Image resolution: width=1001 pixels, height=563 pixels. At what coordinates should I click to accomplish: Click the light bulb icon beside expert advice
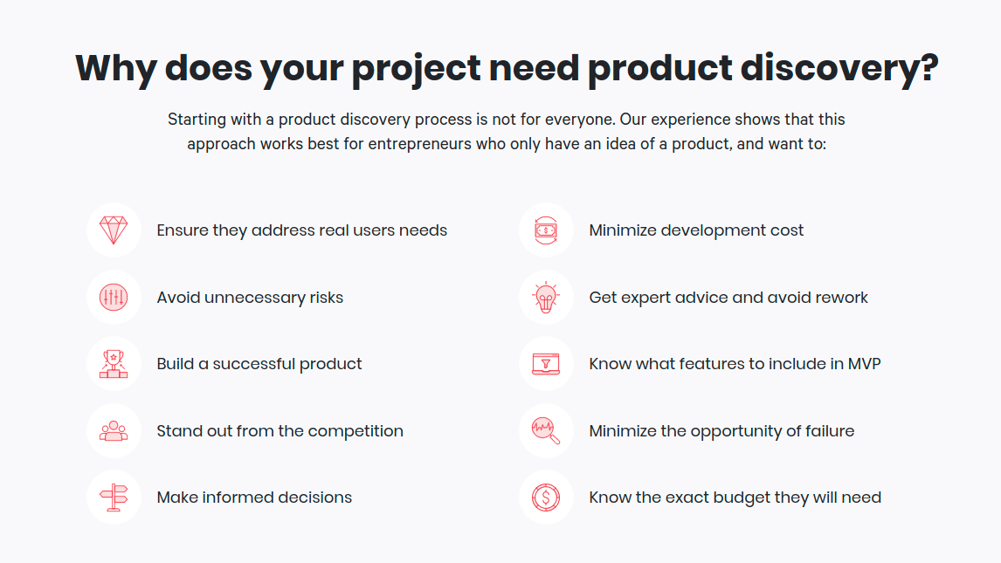(x=546, y=298)
